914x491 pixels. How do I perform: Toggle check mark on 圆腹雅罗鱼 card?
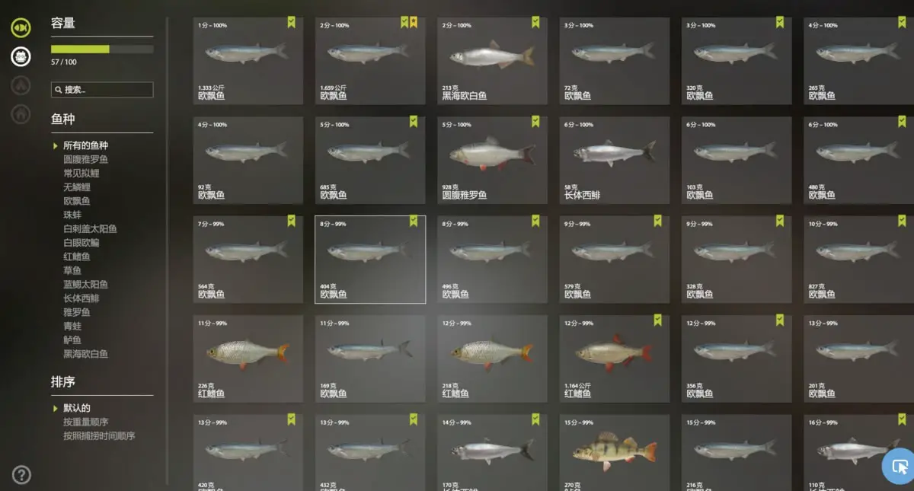click(x=535, y=121)
